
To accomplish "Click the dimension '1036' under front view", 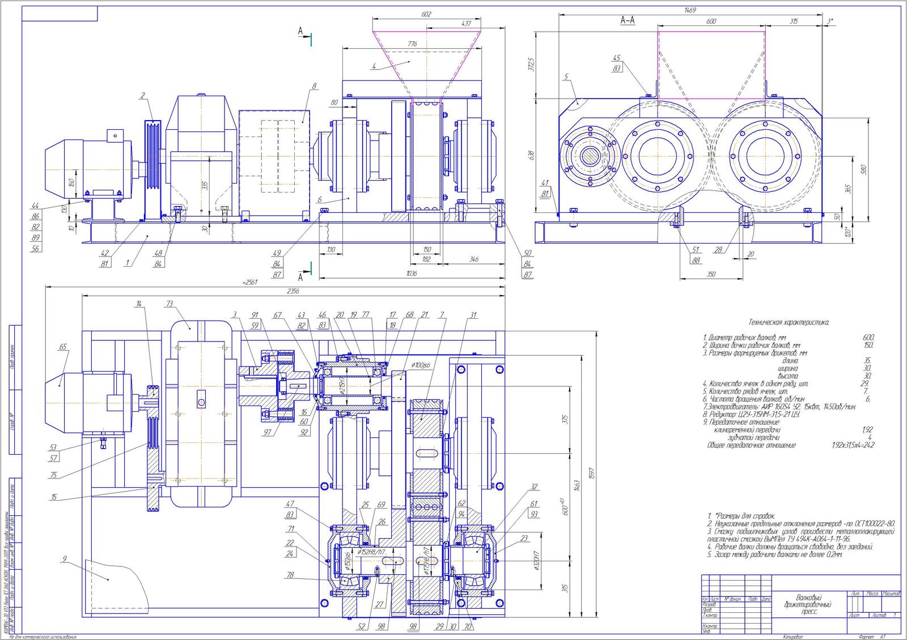I will (412, 274).
